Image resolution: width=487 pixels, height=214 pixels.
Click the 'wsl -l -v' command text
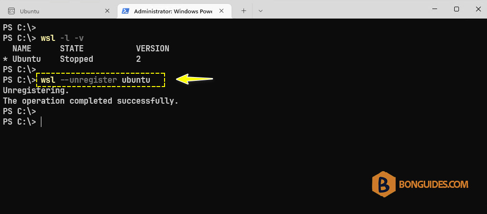(x=62, y=38)
